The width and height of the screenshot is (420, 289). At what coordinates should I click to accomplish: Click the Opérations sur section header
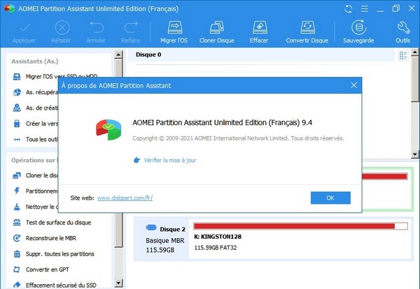[x=34, y=160]
